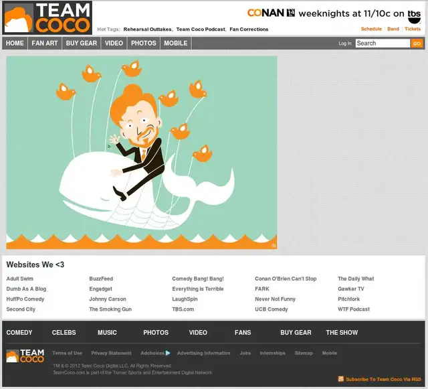Open the FAN ART navigation tab
This screenshot has height=389, width=428.
(45, 44)
